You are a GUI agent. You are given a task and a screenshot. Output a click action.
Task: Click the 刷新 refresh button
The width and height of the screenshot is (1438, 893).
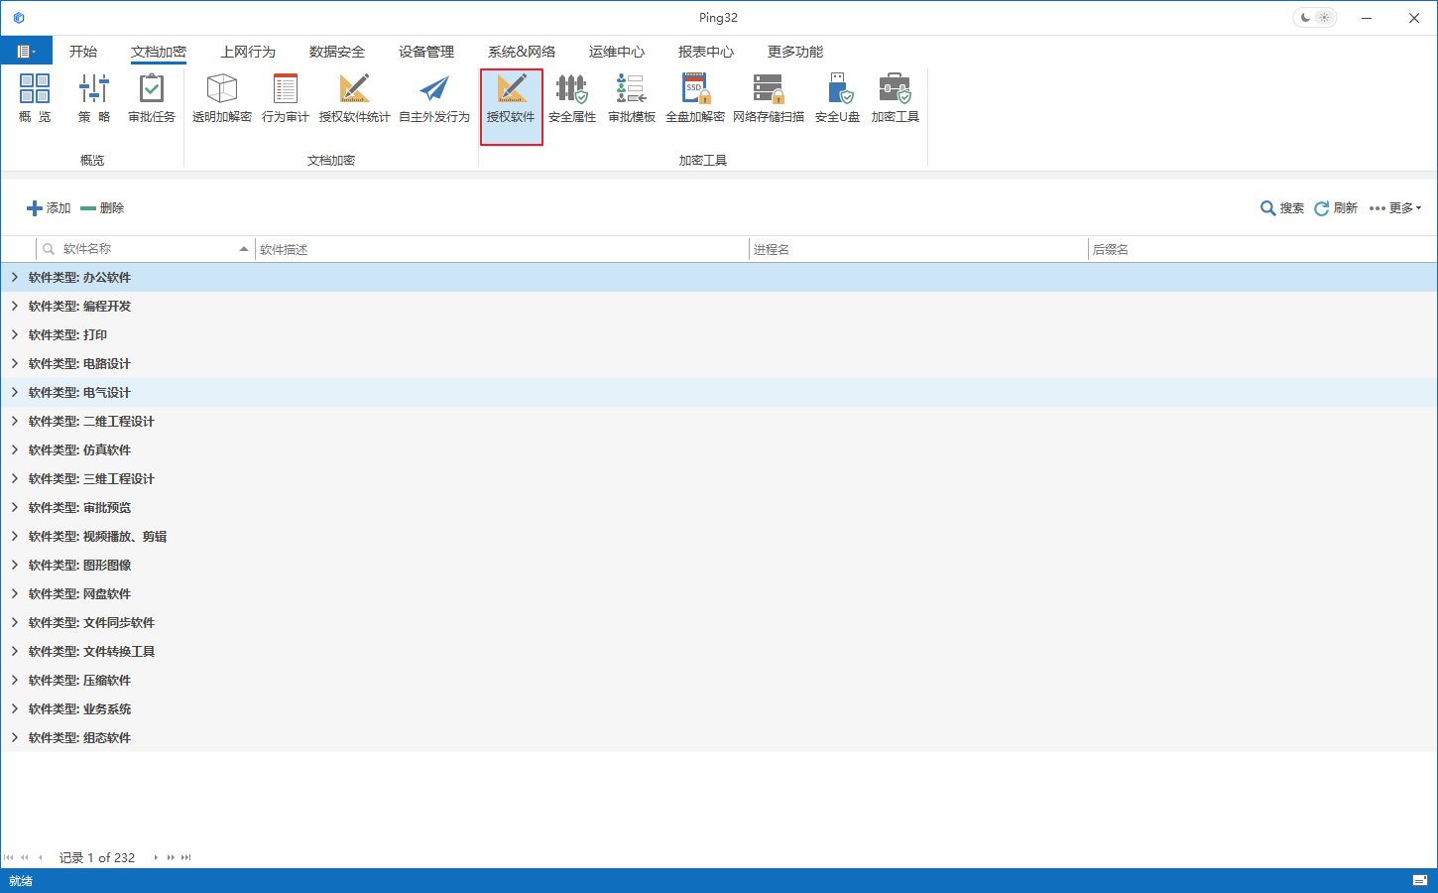coord(1336,208)
